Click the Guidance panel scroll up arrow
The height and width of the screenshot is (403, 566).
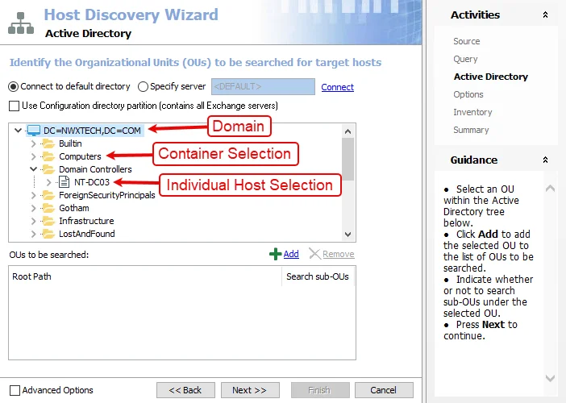click(x=550, y=188)
